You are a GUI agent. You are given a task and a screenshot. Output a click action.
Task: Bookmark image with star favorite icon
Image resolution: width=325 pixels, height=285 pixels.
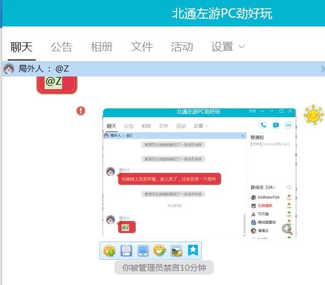coord(193,250)
